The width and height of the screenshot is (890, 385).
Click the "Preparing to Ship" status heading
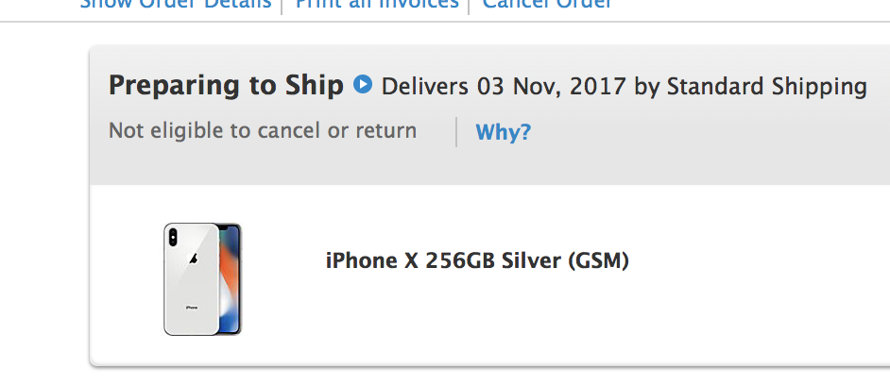[x=226, y=86]
